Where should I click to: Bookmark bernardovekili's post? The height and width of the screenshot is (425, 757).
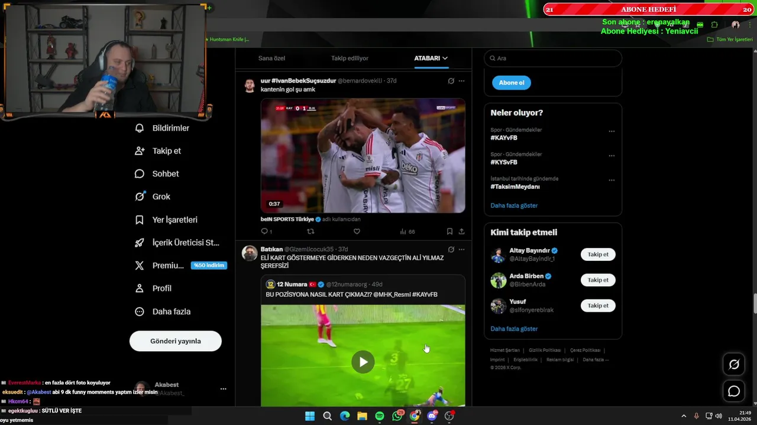(449, 231)
